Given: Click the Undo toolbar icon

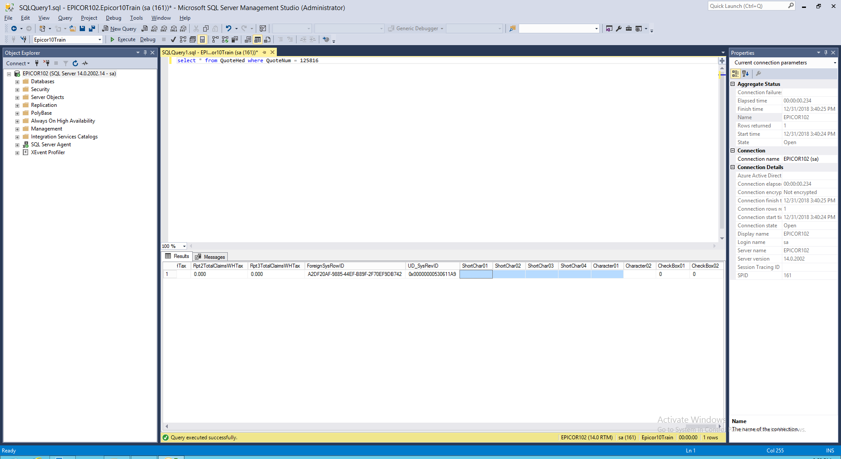Looking at the screenshot, I should click(228, 28).
